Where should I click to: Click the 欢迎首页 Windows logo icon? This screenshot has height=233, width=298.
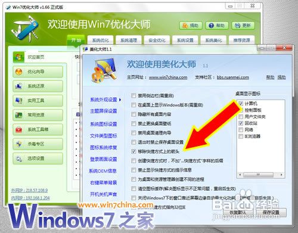(x=18, y=57)
